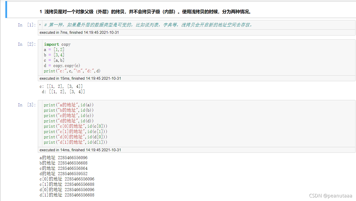Click the print("c[0]的地址",id(c[0])) line
This screenshot has width=356, height=201.
[76, 126]
